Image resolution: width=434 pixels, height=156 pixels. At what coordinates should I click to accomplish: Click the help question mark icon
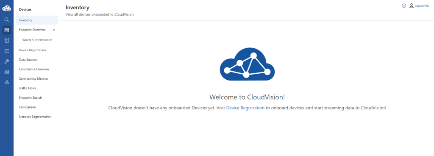point(404,6)
